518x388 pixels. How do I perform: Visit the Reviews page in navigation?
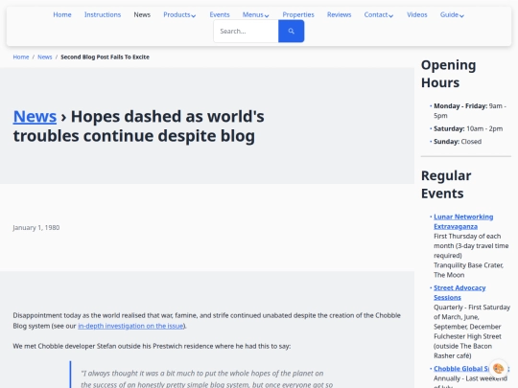(x=339, y=14)
